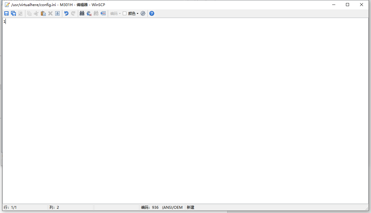Open the blue Help icon

(152, 13)
